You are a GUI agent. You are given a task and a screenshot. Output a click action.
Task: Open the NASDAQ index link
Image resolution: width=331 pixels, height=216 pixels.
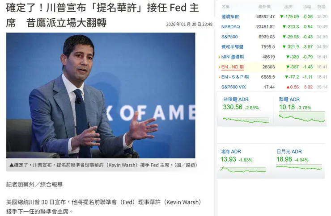pyautogui.click(x=230, y=27)
